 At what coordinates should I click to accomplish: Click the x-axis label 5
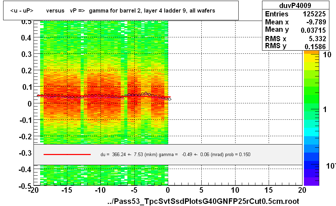tap(201, 190)
